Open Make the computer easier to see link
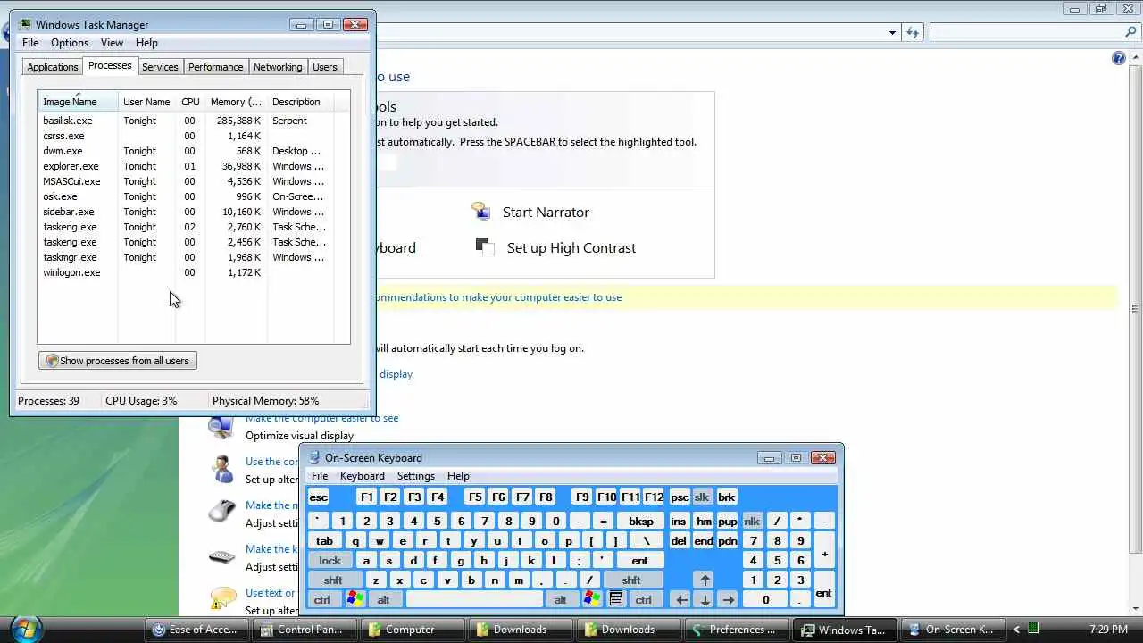Image resolution: width=1143 pixels, height=643 pixels. pyautogui.click(x=322, y=418)
